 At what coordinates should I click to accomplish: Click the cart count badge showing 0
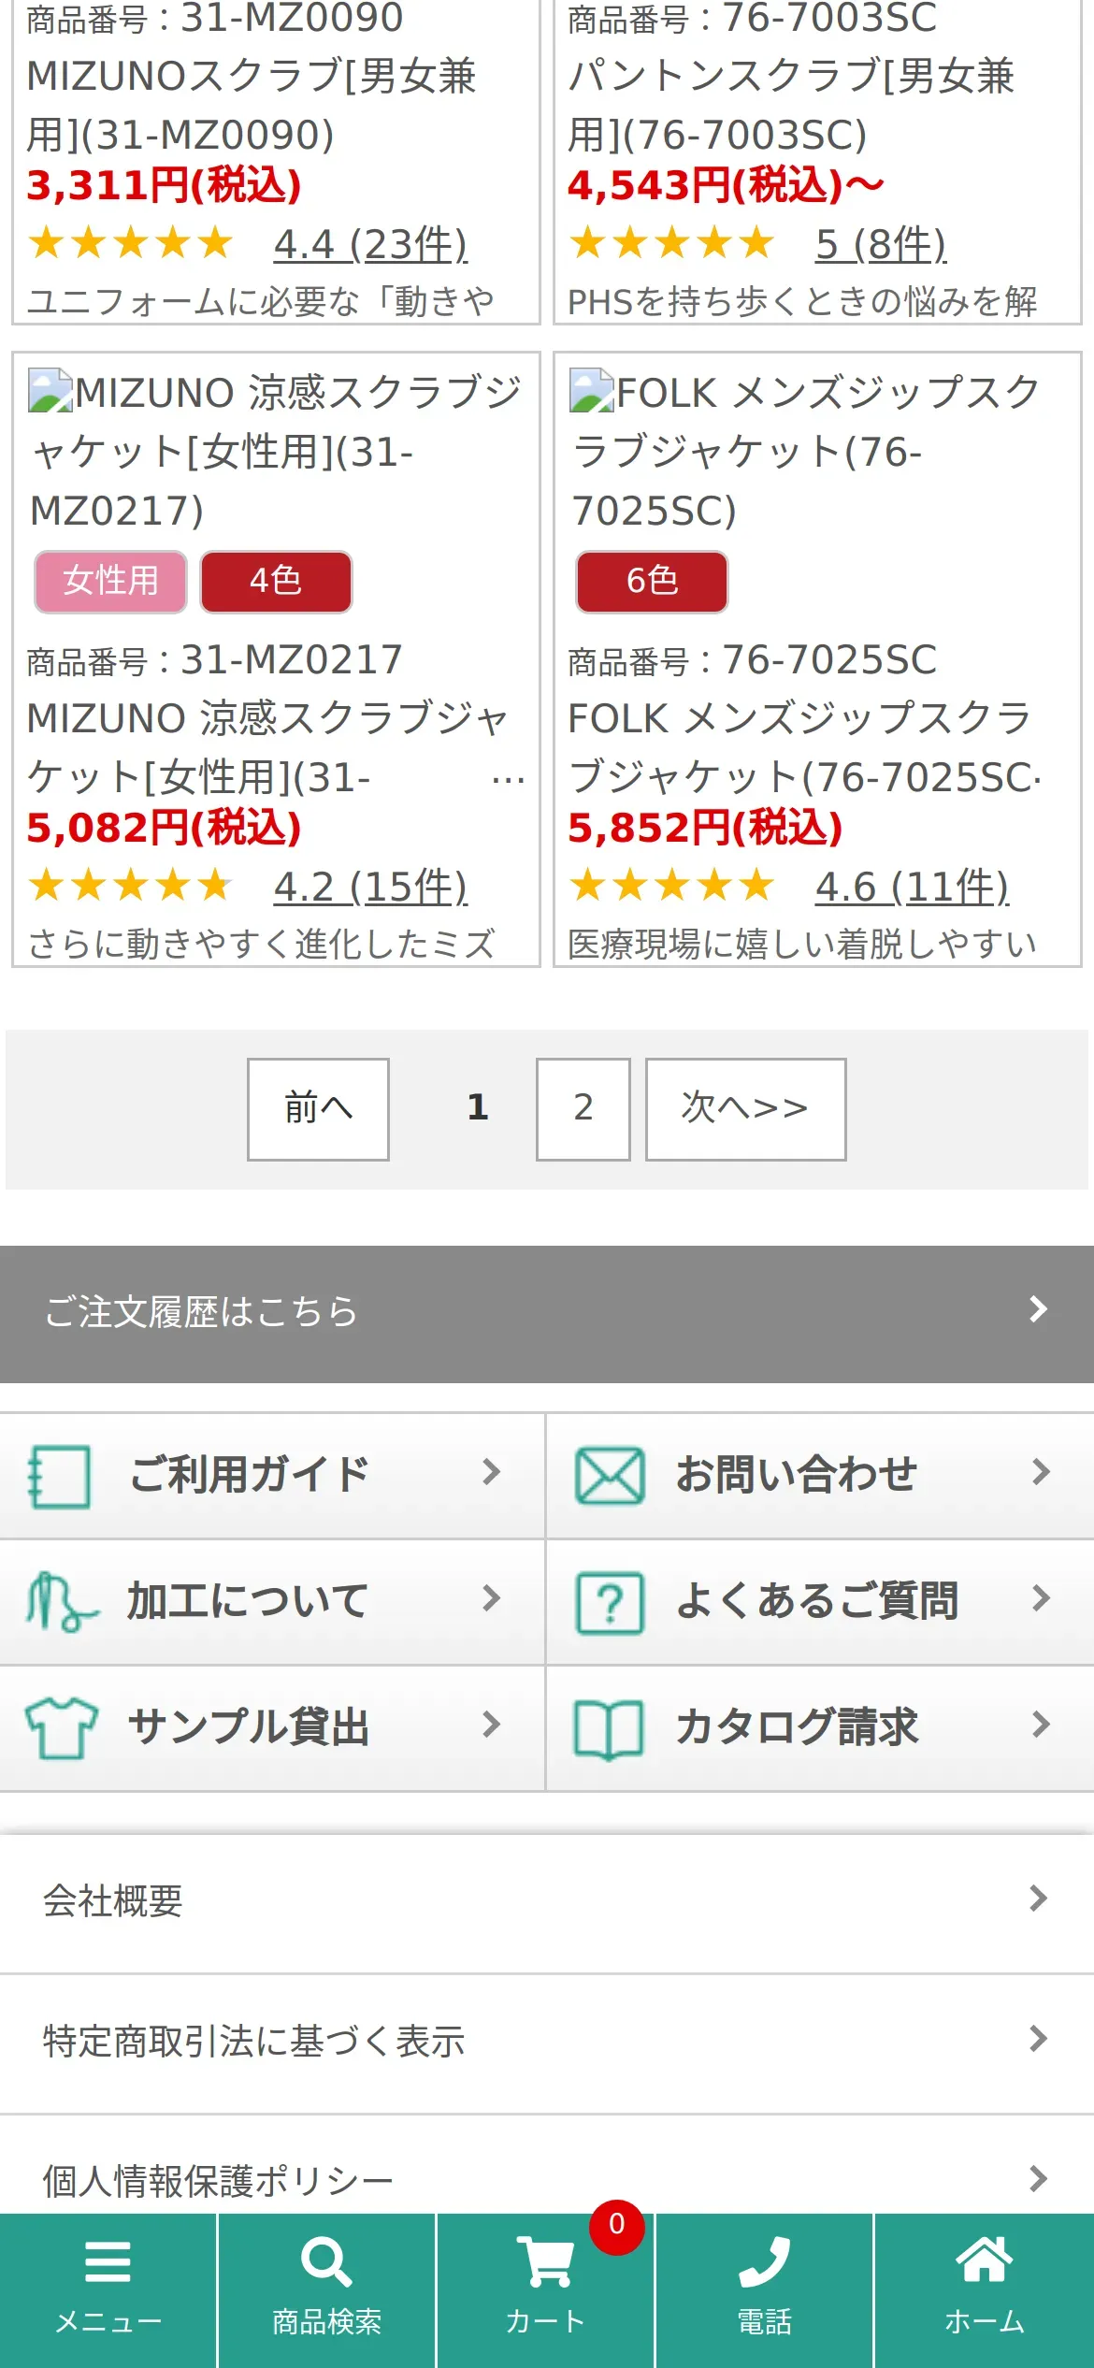pos(616,2226)
